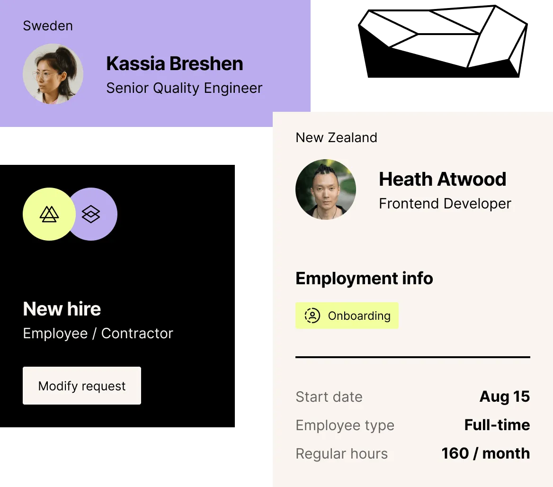Select the Kassia Breshen name heading
The width and height of the screenshot is (553, 487).
[x=175, y=63]
